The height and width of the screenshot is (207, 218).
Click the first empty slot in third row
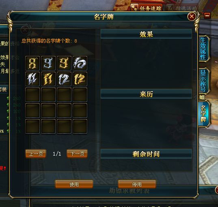pyautogui.click(x=32, y=95)
